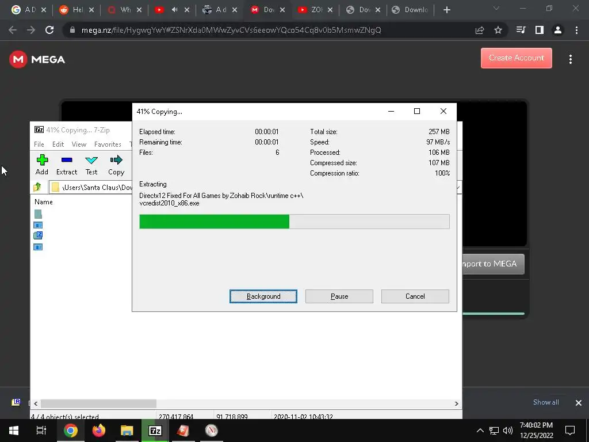Open the Edit menu in 7-Zip

click(x=58, y=144)
